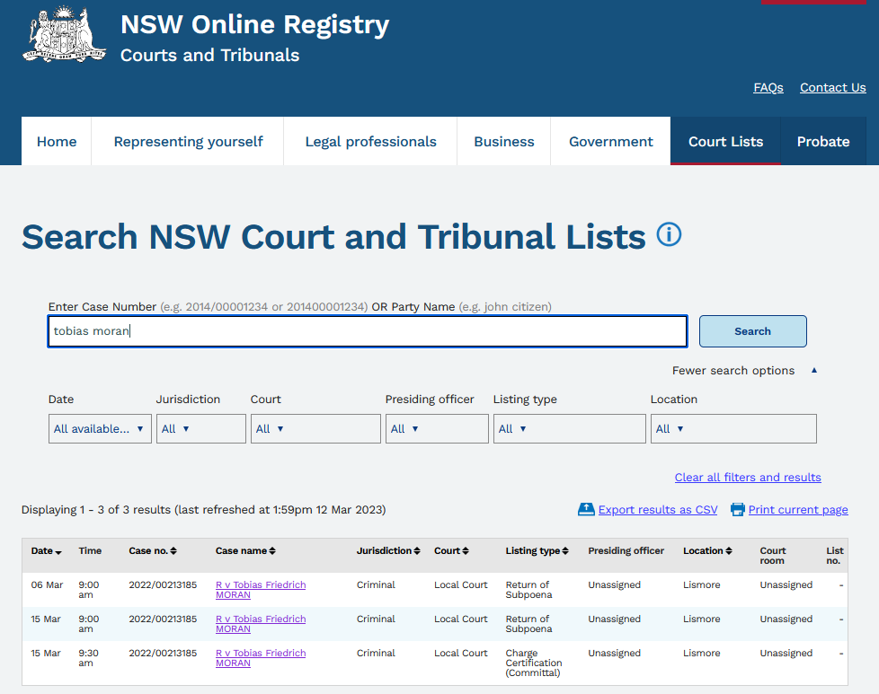Click the Search button

pyautogui.click(x=752, y=331)
